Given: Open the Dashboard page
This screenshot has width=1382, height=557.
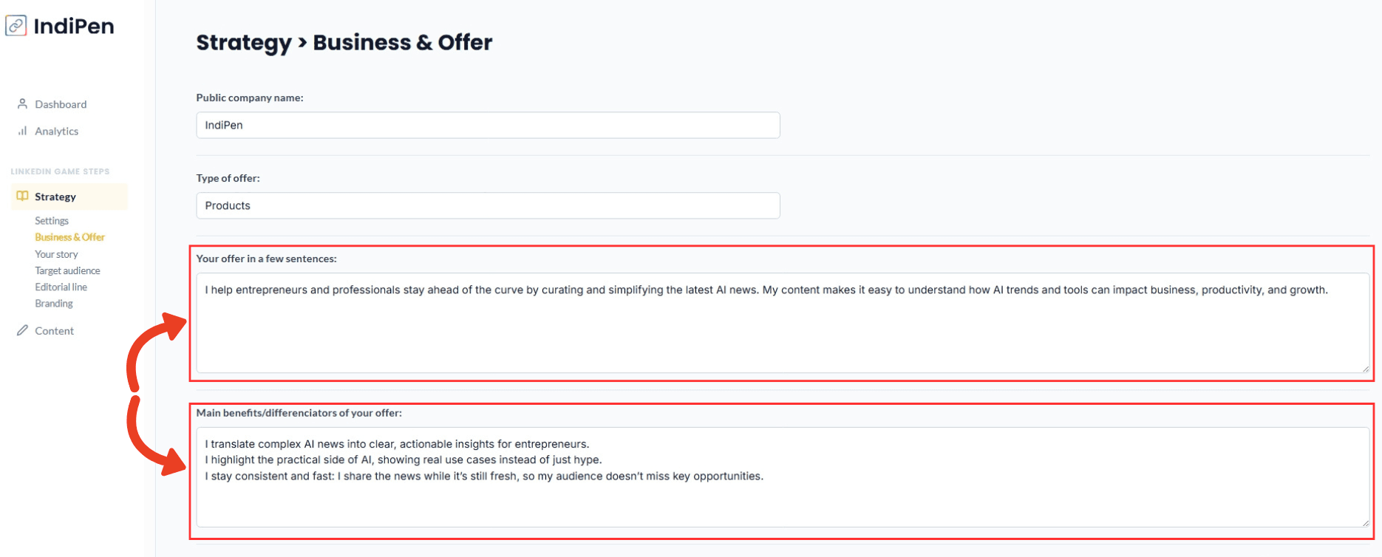Looking at the screenshot, I should 61,104.
